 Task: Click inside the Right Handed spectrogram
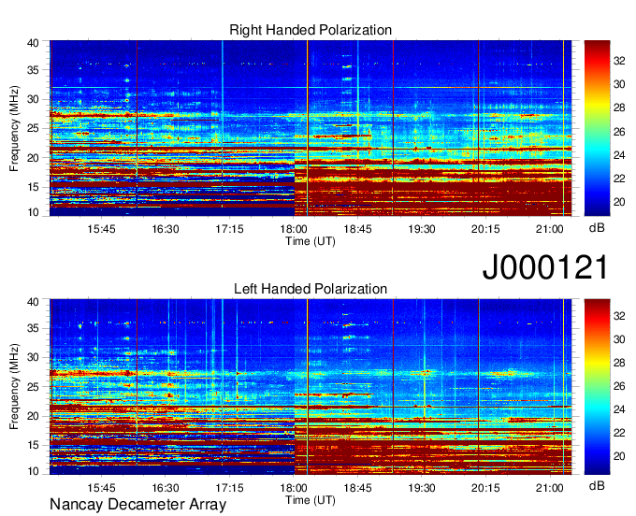tap(311, 128)
